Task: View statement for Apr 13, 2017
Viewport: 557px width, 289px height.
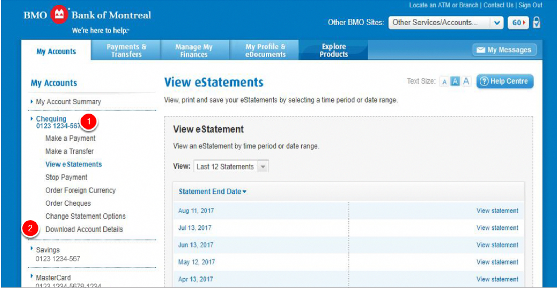Action: click(x=497, y=279)
